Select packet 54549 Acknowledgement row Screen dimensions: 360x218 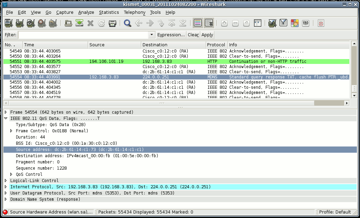(176, 51)
